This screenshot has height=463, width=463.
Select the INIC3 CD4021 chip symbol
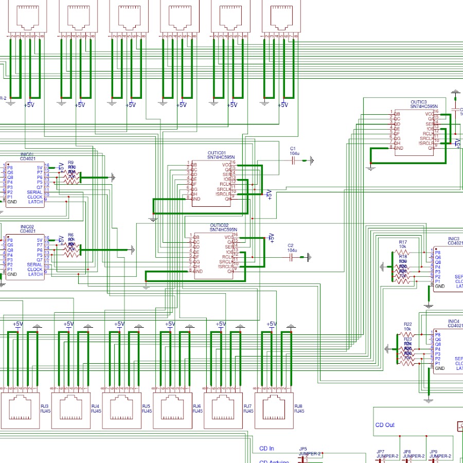tap(448, 269)
